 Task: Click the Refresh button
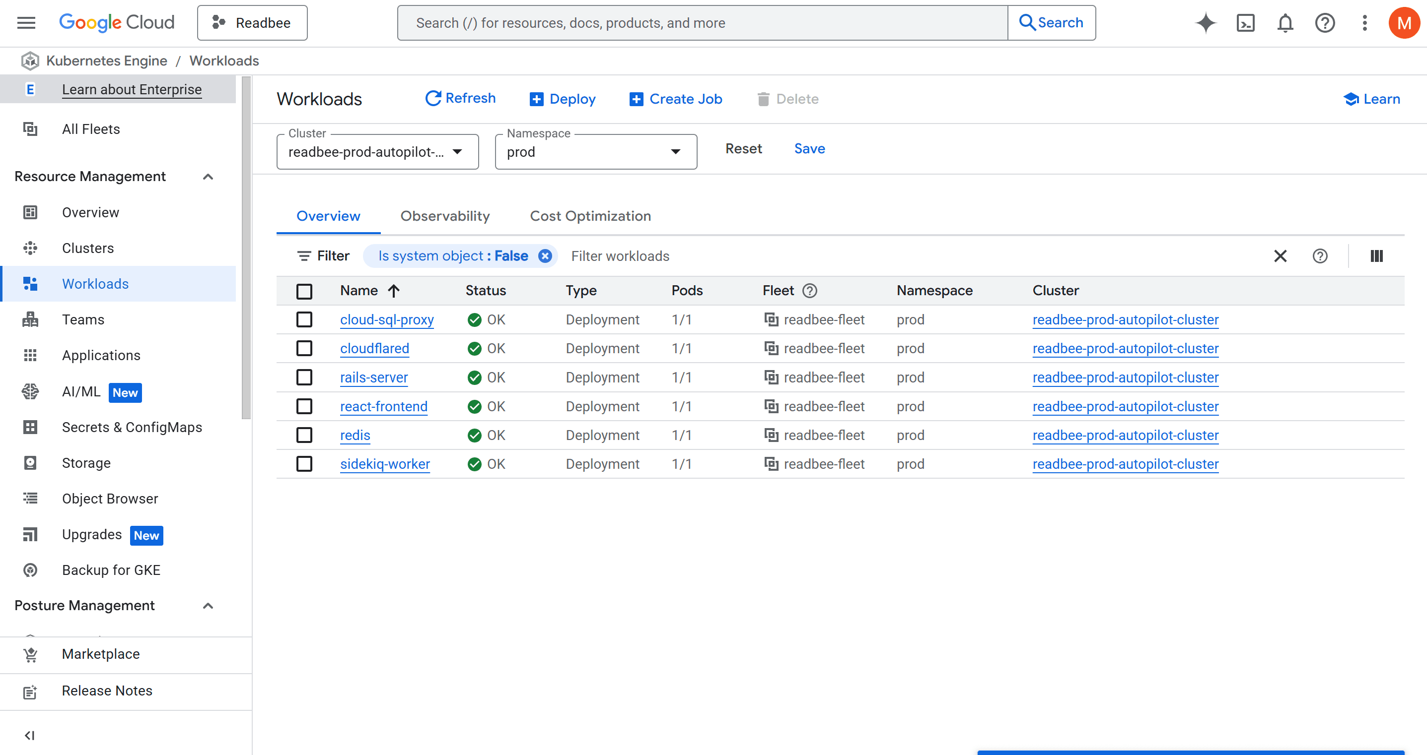(460, 98)
